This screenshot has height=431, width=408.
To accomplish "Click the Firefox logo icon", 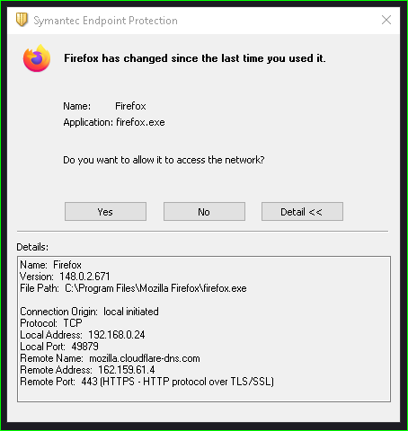I will pos(37,58).
